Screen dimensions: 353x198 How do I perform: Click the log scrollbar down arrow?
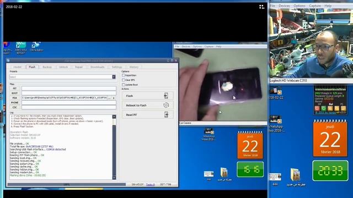tap(114, 178)
